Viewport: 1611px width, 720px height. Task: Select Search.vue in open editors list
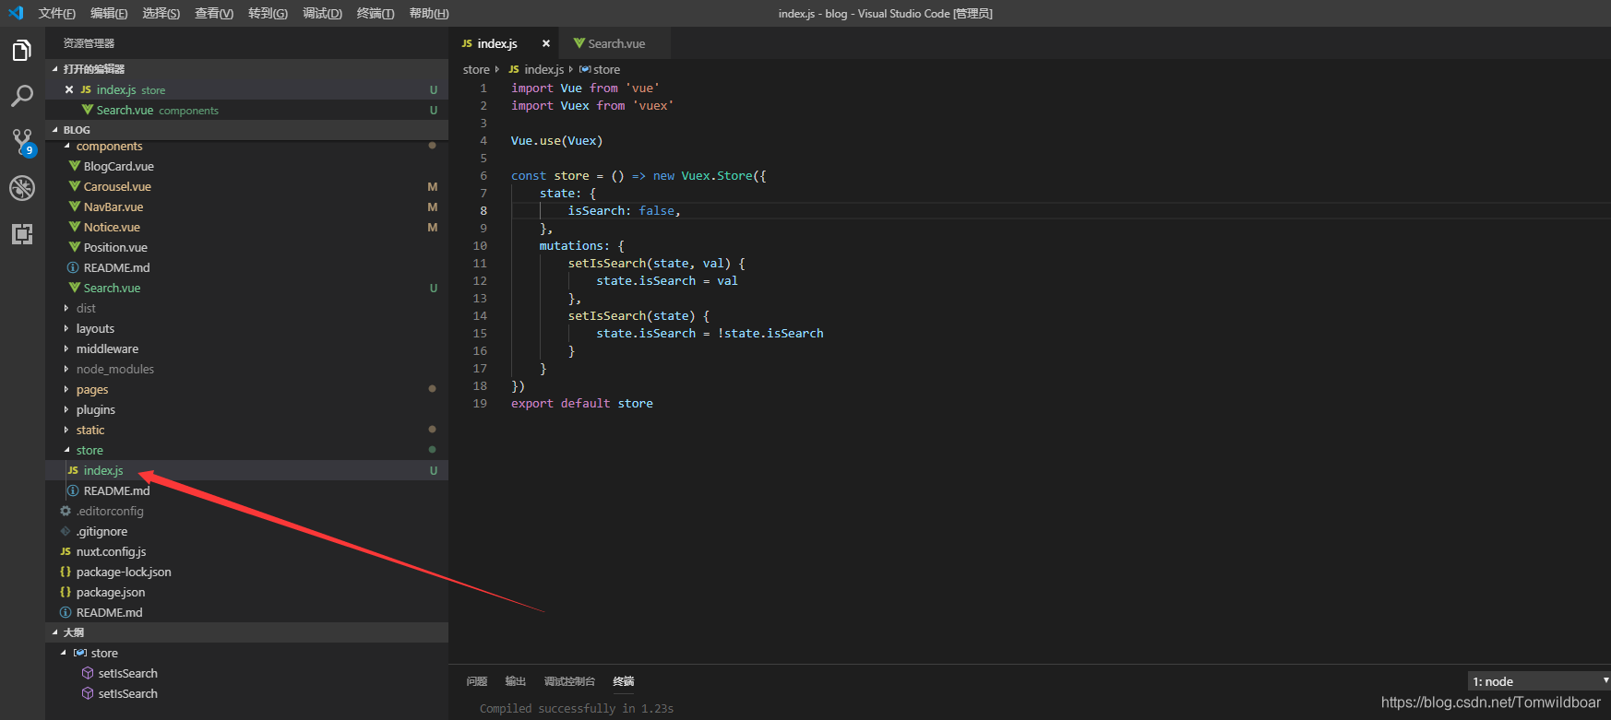[247, 110]
